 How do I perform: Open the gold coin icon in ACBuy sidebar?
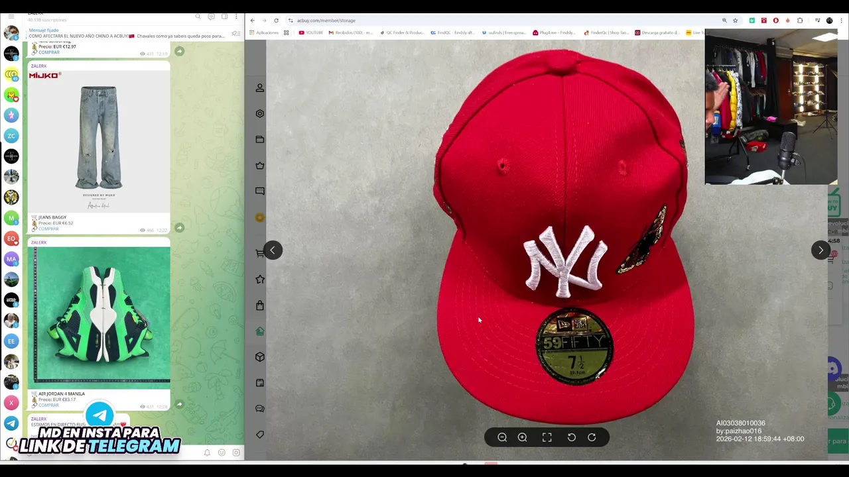point(260,217)
